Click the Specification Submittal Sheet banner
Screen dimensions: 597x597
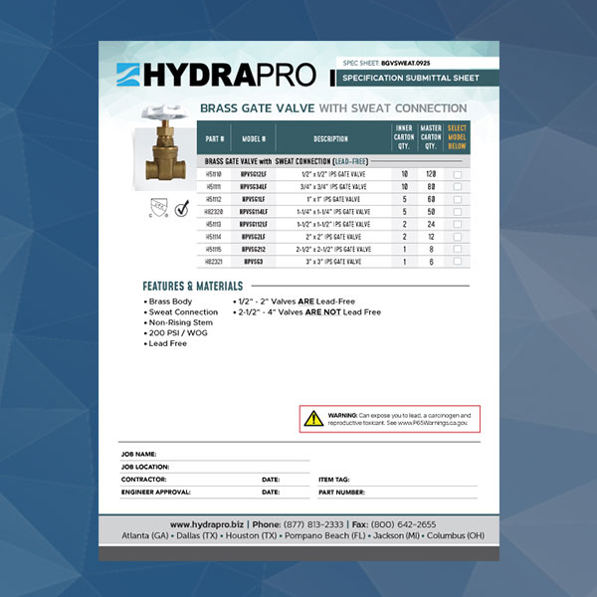417,78
